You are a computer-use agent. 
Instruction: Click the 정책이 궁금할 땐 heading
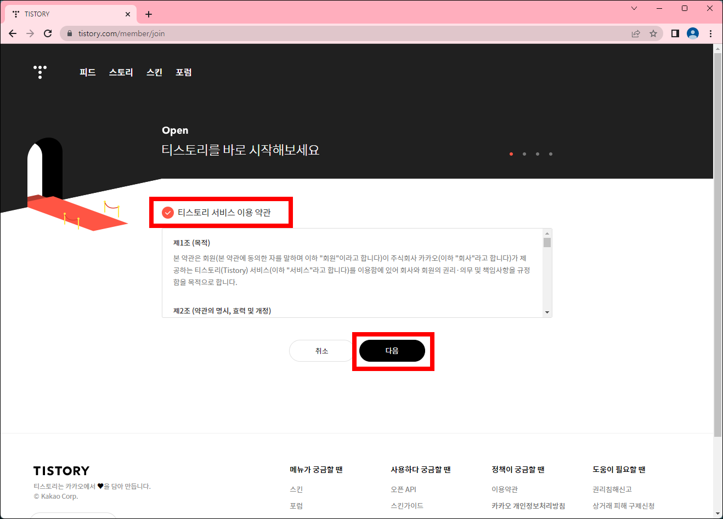[x=518, y=470]
